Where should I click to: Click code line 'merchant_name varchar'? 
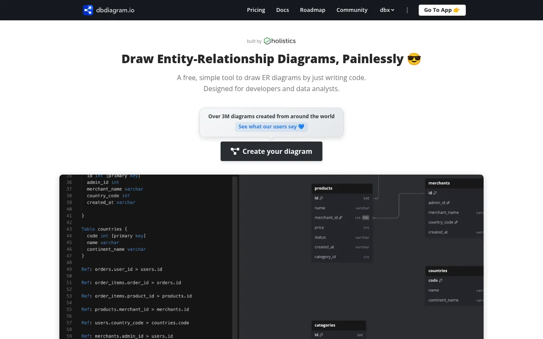point(115,189)
